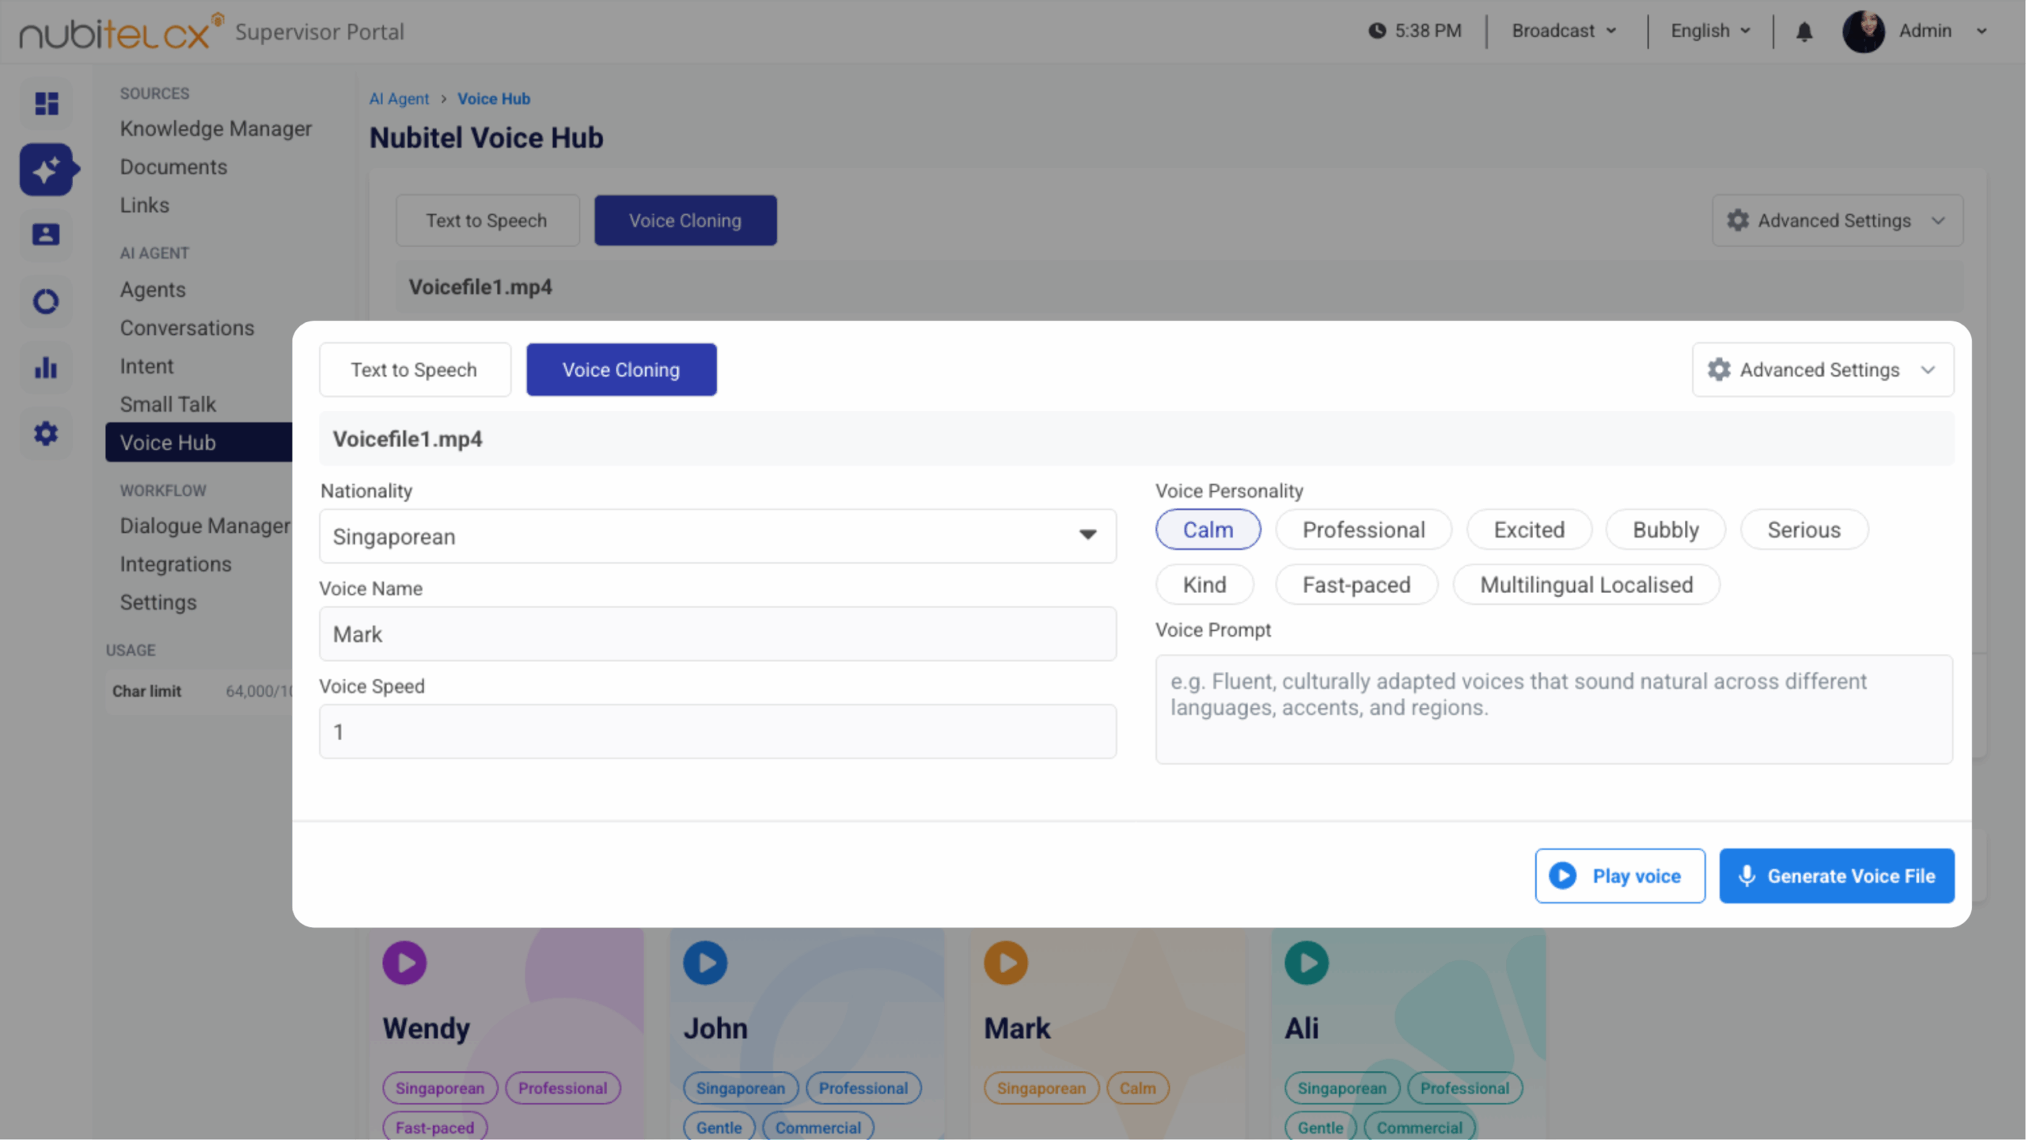
Task: Play Ali's voice sample
Action: click(x=1307, y=963)
